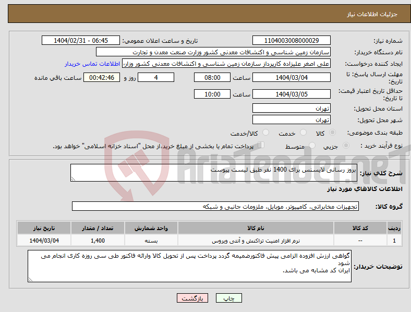
Task: Open the اطلاعات تماس خریدار link
Action: click(x=92, y=64)
